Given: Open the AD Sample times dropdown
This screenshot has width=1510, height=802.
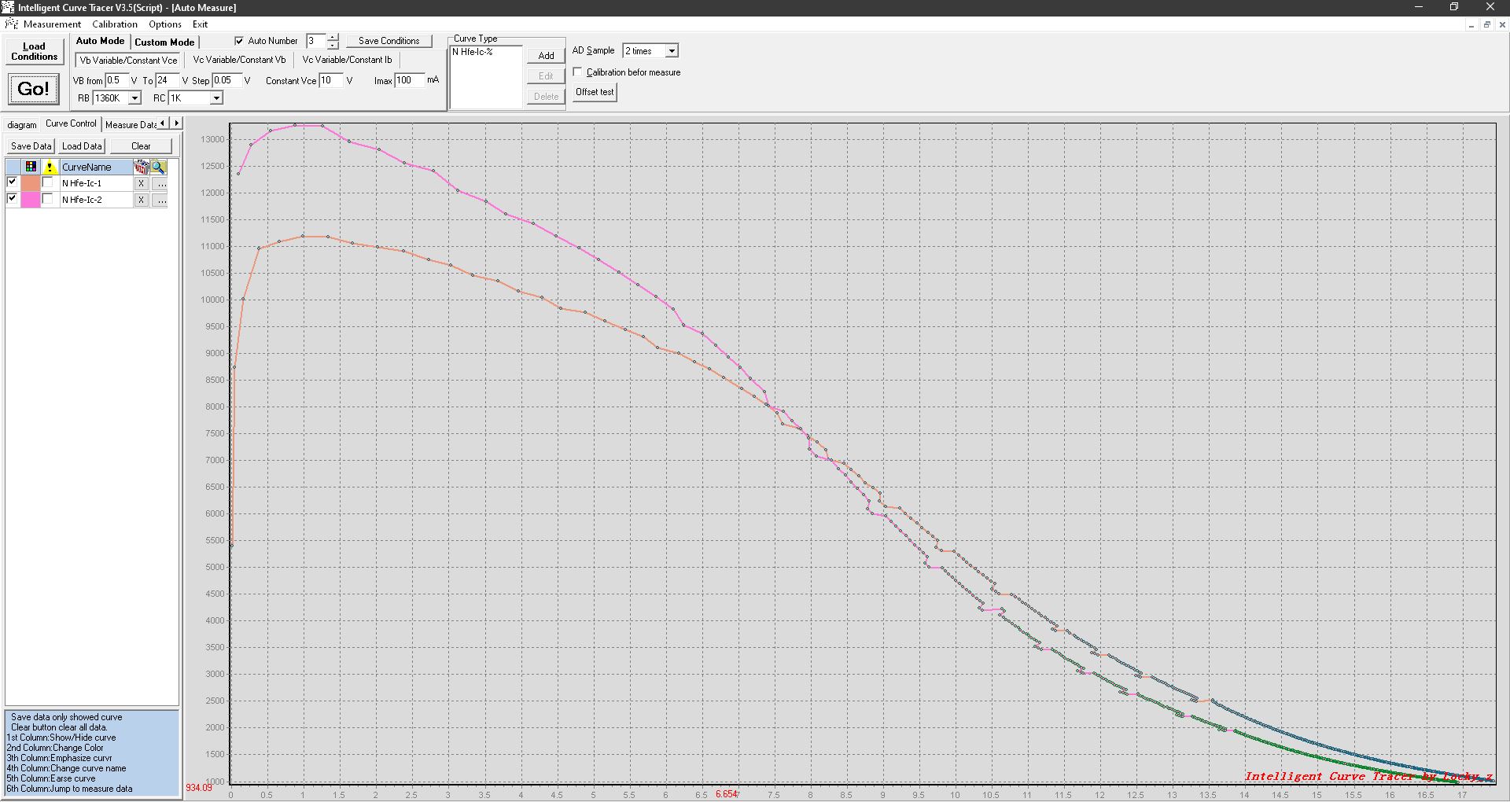Looking at the screenshot, I should click(672, 51).
